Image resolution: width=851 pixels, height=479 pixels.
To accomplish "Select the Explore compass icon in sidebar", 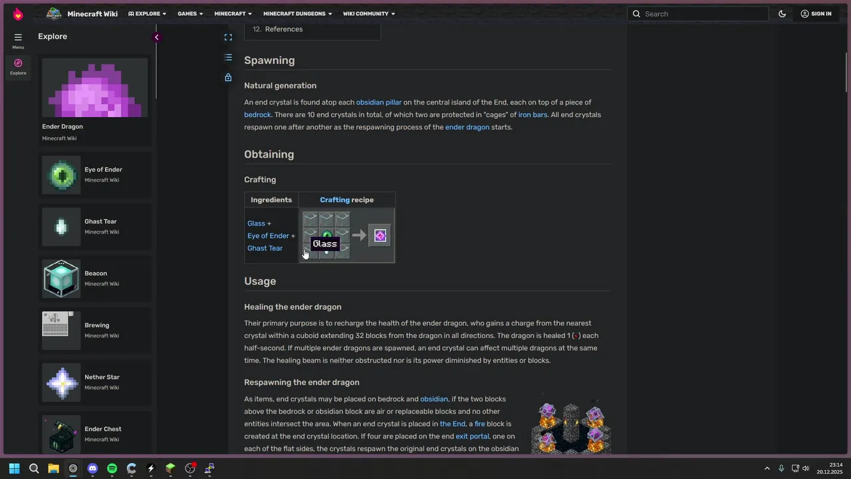I will pos(18,63).
